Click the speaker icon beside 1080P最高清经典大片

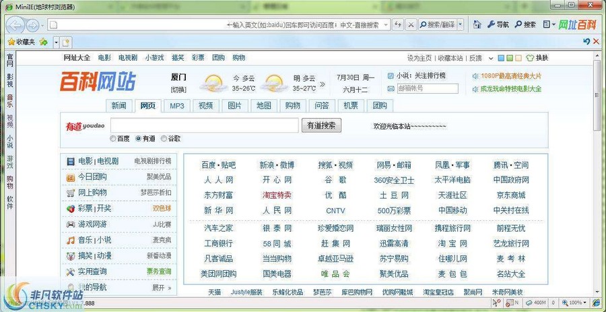coord(475,76)
